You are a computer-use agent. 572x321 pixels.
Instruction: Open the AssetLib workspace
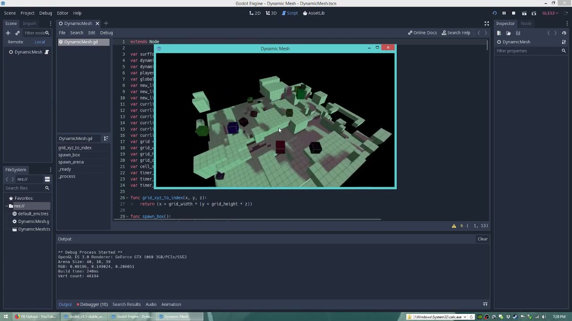pos(314,13)
